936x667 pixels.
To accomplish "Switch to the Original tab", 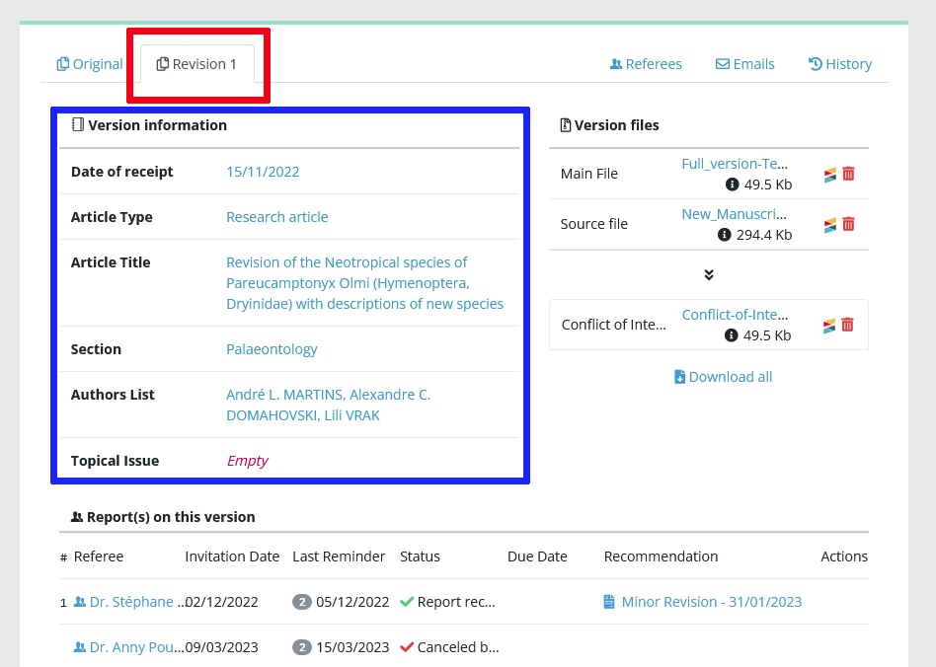I will [x=90, y=64].
